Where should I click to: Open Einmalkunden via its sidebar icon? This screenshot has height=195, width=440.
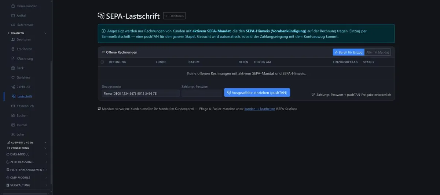tap(13, 6)
